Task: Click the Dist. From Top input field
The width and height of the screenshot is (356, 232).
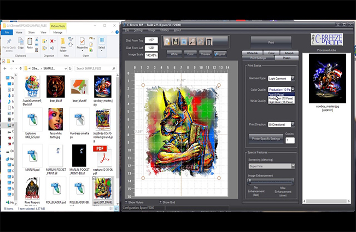Action: tap(151, 40)
